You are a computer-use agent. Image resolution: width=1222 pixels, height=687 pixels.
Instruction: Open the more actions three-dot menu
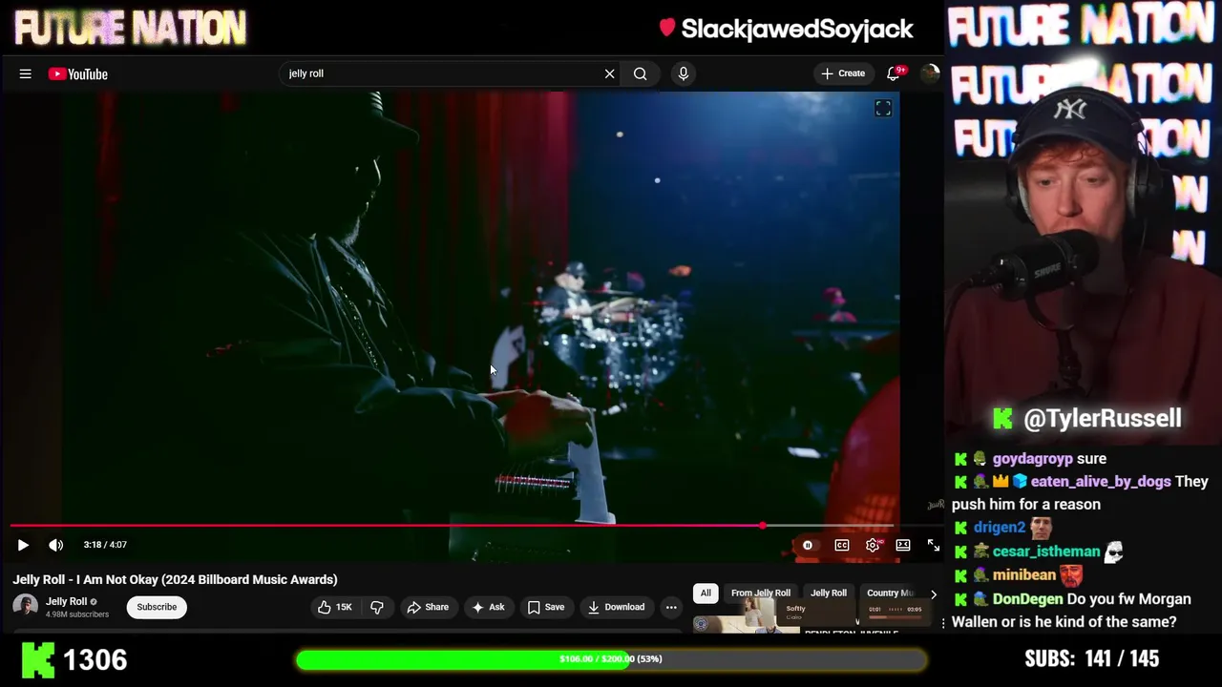pyautogui.click(x=671, y=607)
